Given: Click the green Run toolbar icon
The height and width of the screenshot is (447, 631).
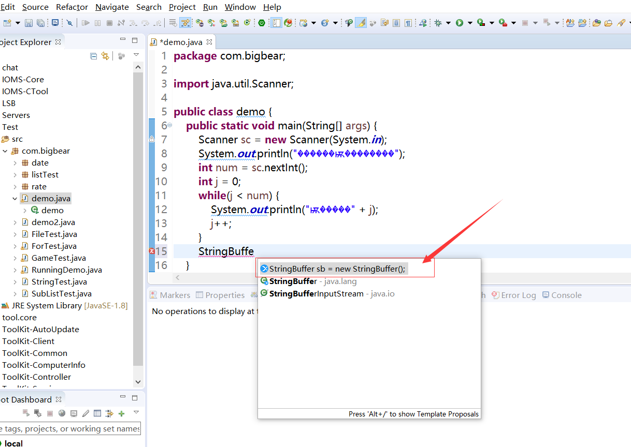Looking at the screenshot, I should tap(460, 23).
